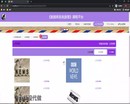This screenshot has width=130, height=104.
Task: Click the address bar URL
Action: [x=29, y=6]
